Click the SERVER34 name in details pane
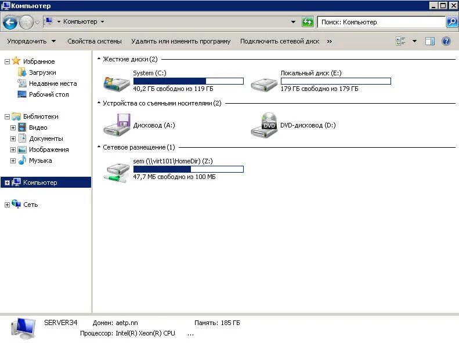The image size is (459, 343). point(60,323)
